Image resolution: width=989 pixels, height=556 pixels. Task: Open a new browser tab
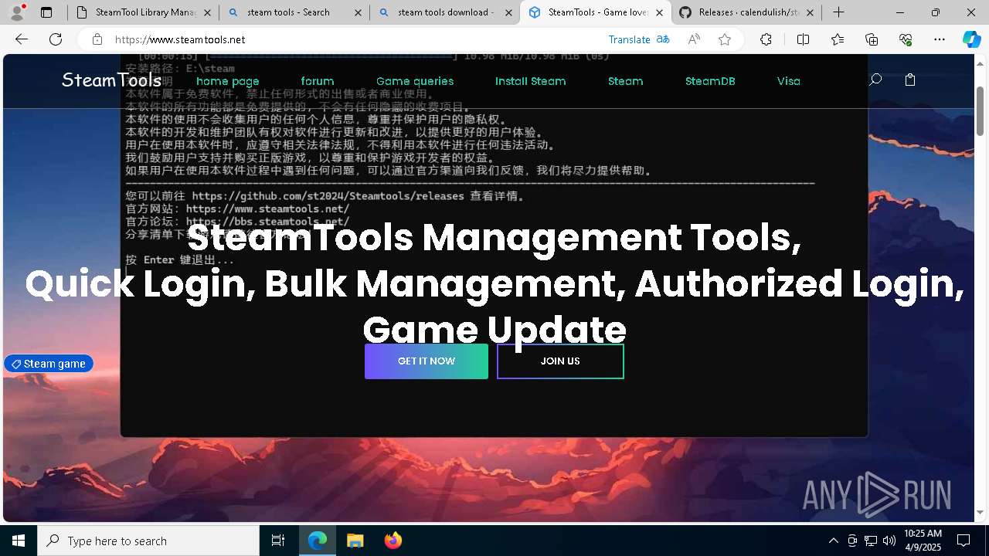[x=838, y=12]
